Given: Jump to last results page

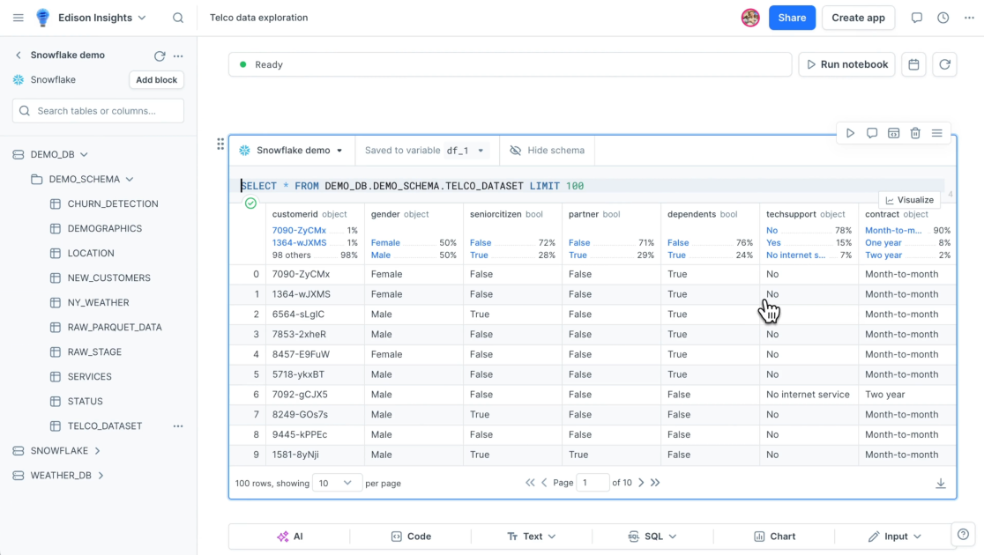Looking at the screenshot, I should (655, 482).
